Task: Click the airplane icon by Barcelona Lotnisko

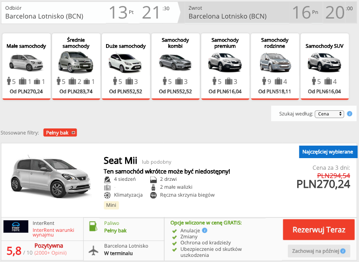Action: 93,250
